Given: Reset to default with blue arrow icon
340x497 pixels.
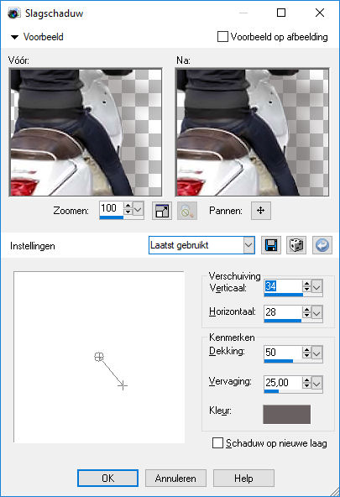Looking at the screenshot, I should [322, 245].
